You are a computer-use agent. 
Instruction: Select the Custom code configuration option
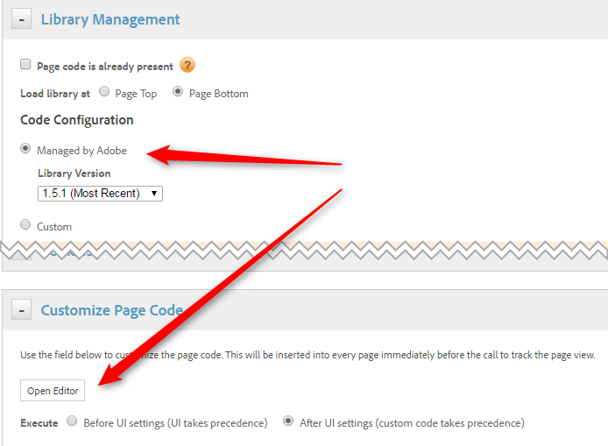[x=25, y=226]
